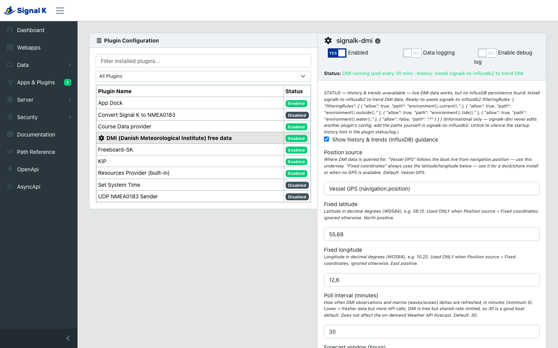This screenshot has height=348, width=558.
Task: Expand the Server sidebar submenu arrow
Action: 70,99
